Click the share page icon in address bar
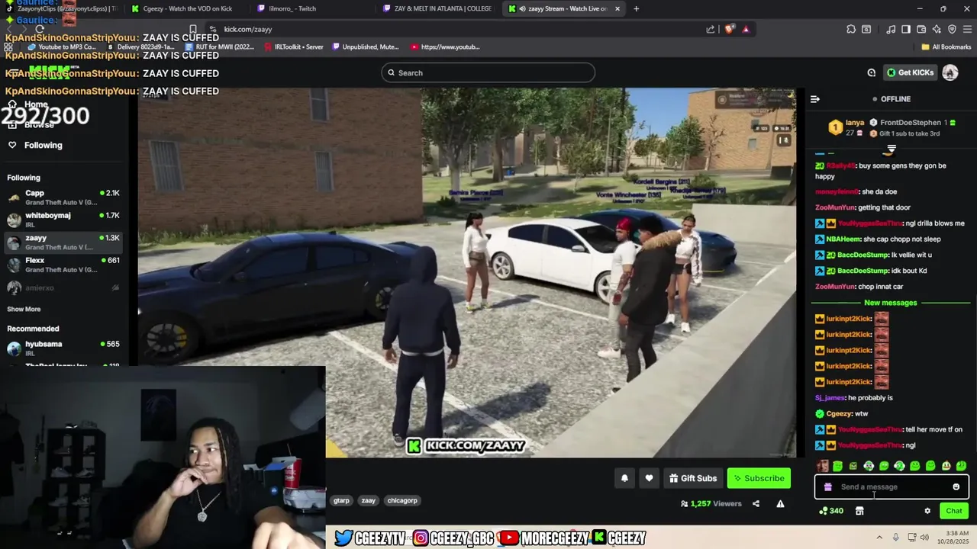The width and height of the screenshot is (977, 549). click(711, 29)
